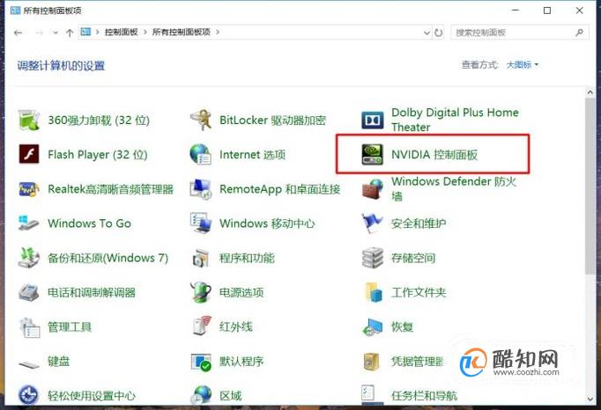
Task: Open the recent locations arrow
Action: coord(56,33)
